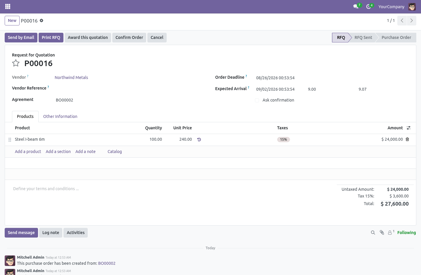Mark P00016 as favorite with star
The height and width of the screenshot is (275, 421).
point(16,63)
